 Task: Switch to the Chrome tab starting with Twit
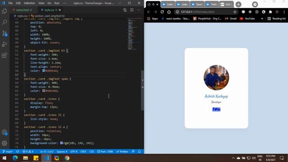[x=212, y=4]
